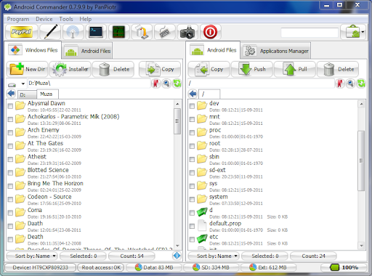Check the dev folder checkbox
This screenshot has height=276, width=372.
(x=192, y=106)
